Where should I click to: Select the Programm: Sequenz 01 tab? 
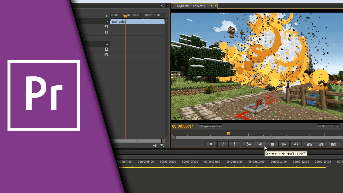(191, 6)
